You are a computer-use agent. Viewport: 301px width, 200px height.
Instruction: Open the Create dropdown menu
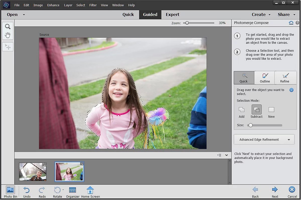coord(261,15)
